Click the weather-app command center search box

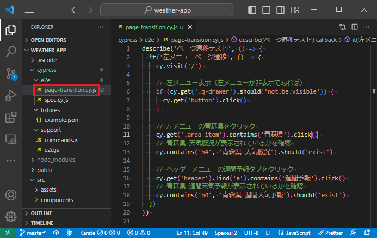click(166, 10)
